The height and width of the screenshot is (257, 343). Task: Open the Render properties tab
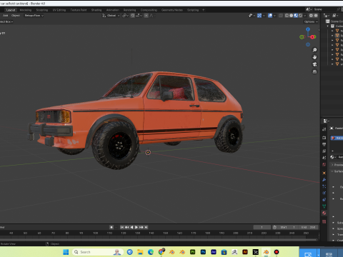click(x=324, y=138)
